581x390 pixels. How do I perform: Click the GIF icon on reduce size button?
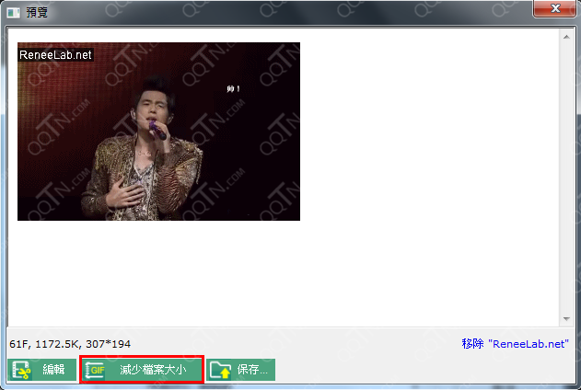pyautogui.click(x=96, y=370)
